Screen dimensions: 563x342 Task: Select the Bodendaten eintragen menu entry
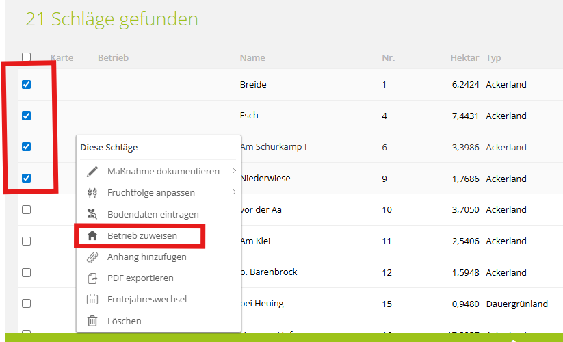coord(153,215)
